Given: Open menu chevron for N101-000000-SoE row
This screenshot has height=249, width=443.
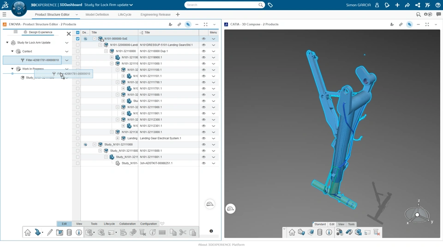Looking at the screenshot, I should tap(214, 39).
